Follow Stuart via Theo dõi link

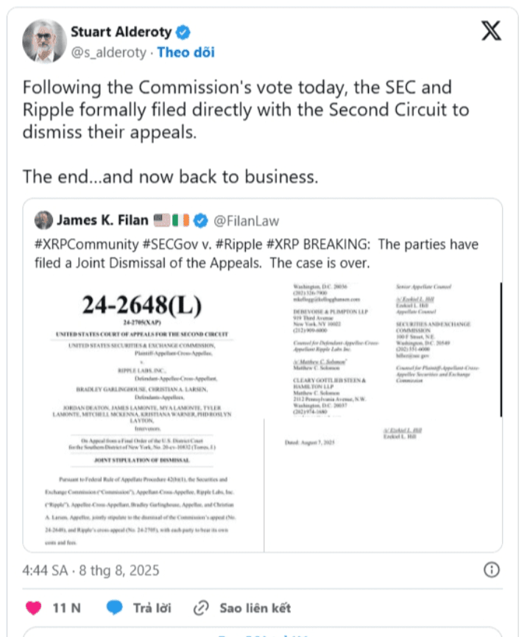tap(186, 52)
